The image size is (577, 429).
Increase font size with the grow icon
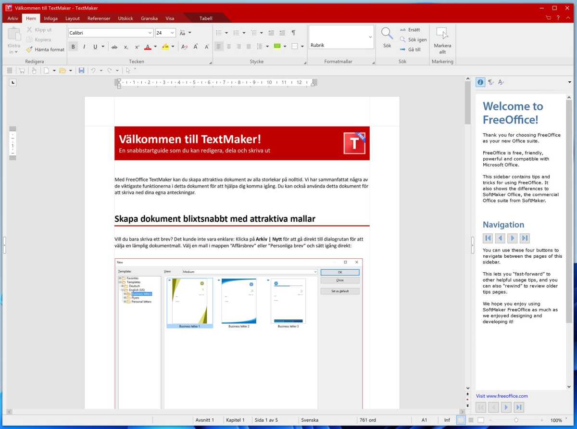pos(196,47)
